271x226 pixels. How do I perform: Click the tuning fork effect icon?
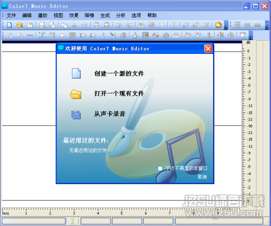click(52, 35)
